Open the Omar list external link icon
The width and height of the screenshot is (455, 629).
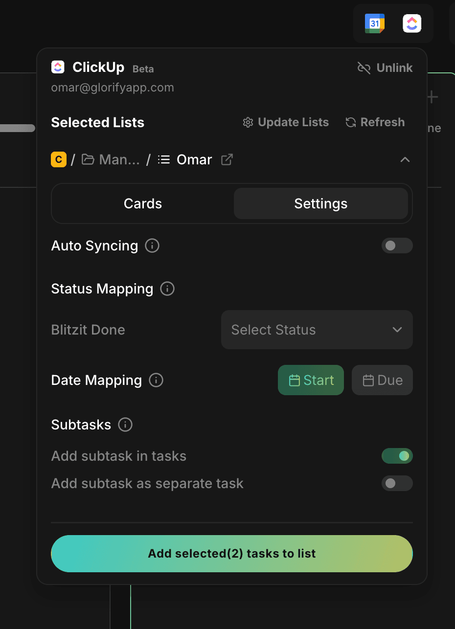point(227,159)
